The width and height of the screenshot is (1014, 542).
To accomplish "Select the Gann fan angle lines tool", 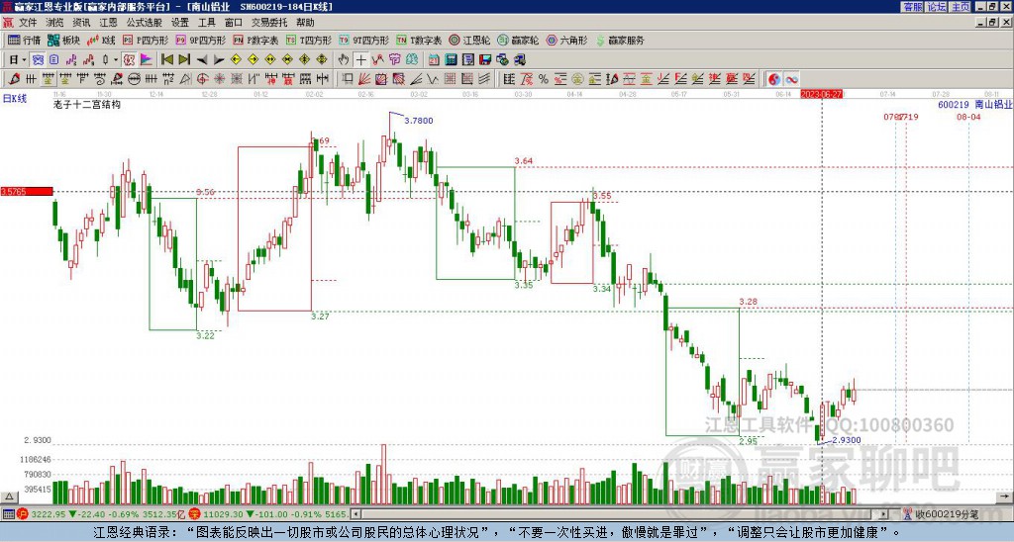I will [x=364, y=79].
